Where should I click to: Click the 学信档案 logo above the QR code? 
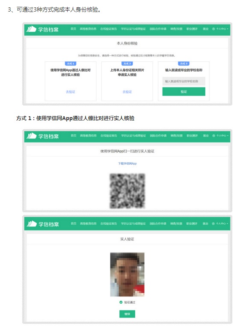(42, 136)
